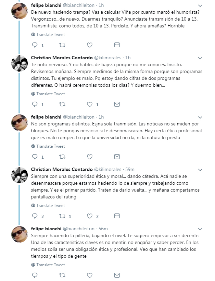Image resolution: width=215 pixels, height=281 pixels.
Task: Open Christian Morales Contardo's profile name link
Action: pos(62,57)
